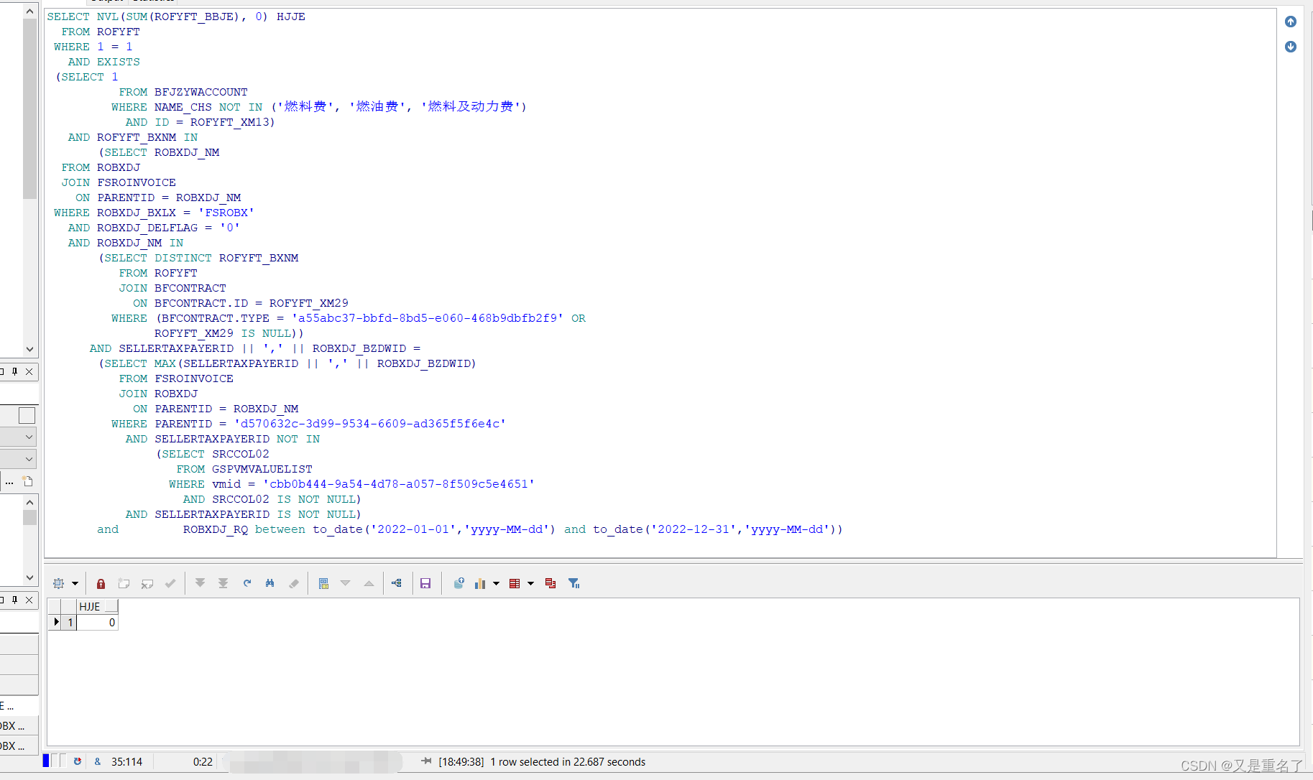Click the top-left pane scrollbar thumb

pos(29,109)
